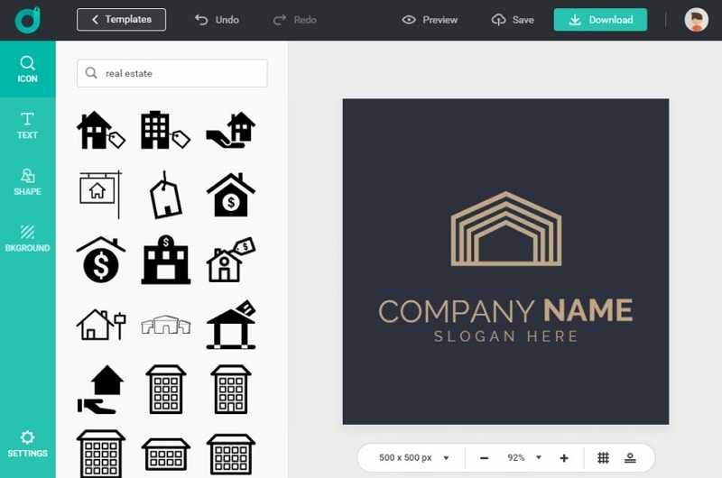The image size is (722, 478).
Task: Pick the house-shaped price tag icon
Action: click(x=165, y=195)
